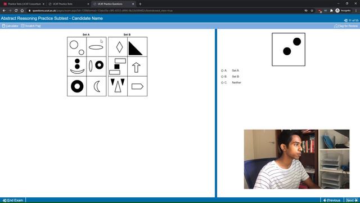
Task: Open the Scratch Pad
Action: (31, 26)
